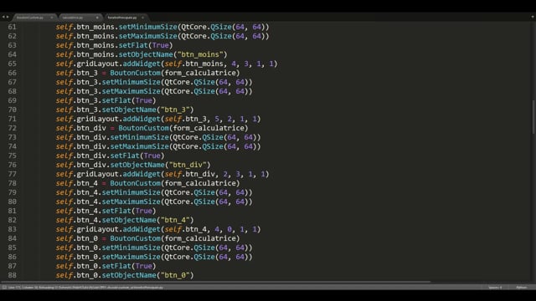Click setMaximumSize on btn_0 line 86
Image resolution: width=536 pixels, height=301 pixels.
[x=131, y=257]
